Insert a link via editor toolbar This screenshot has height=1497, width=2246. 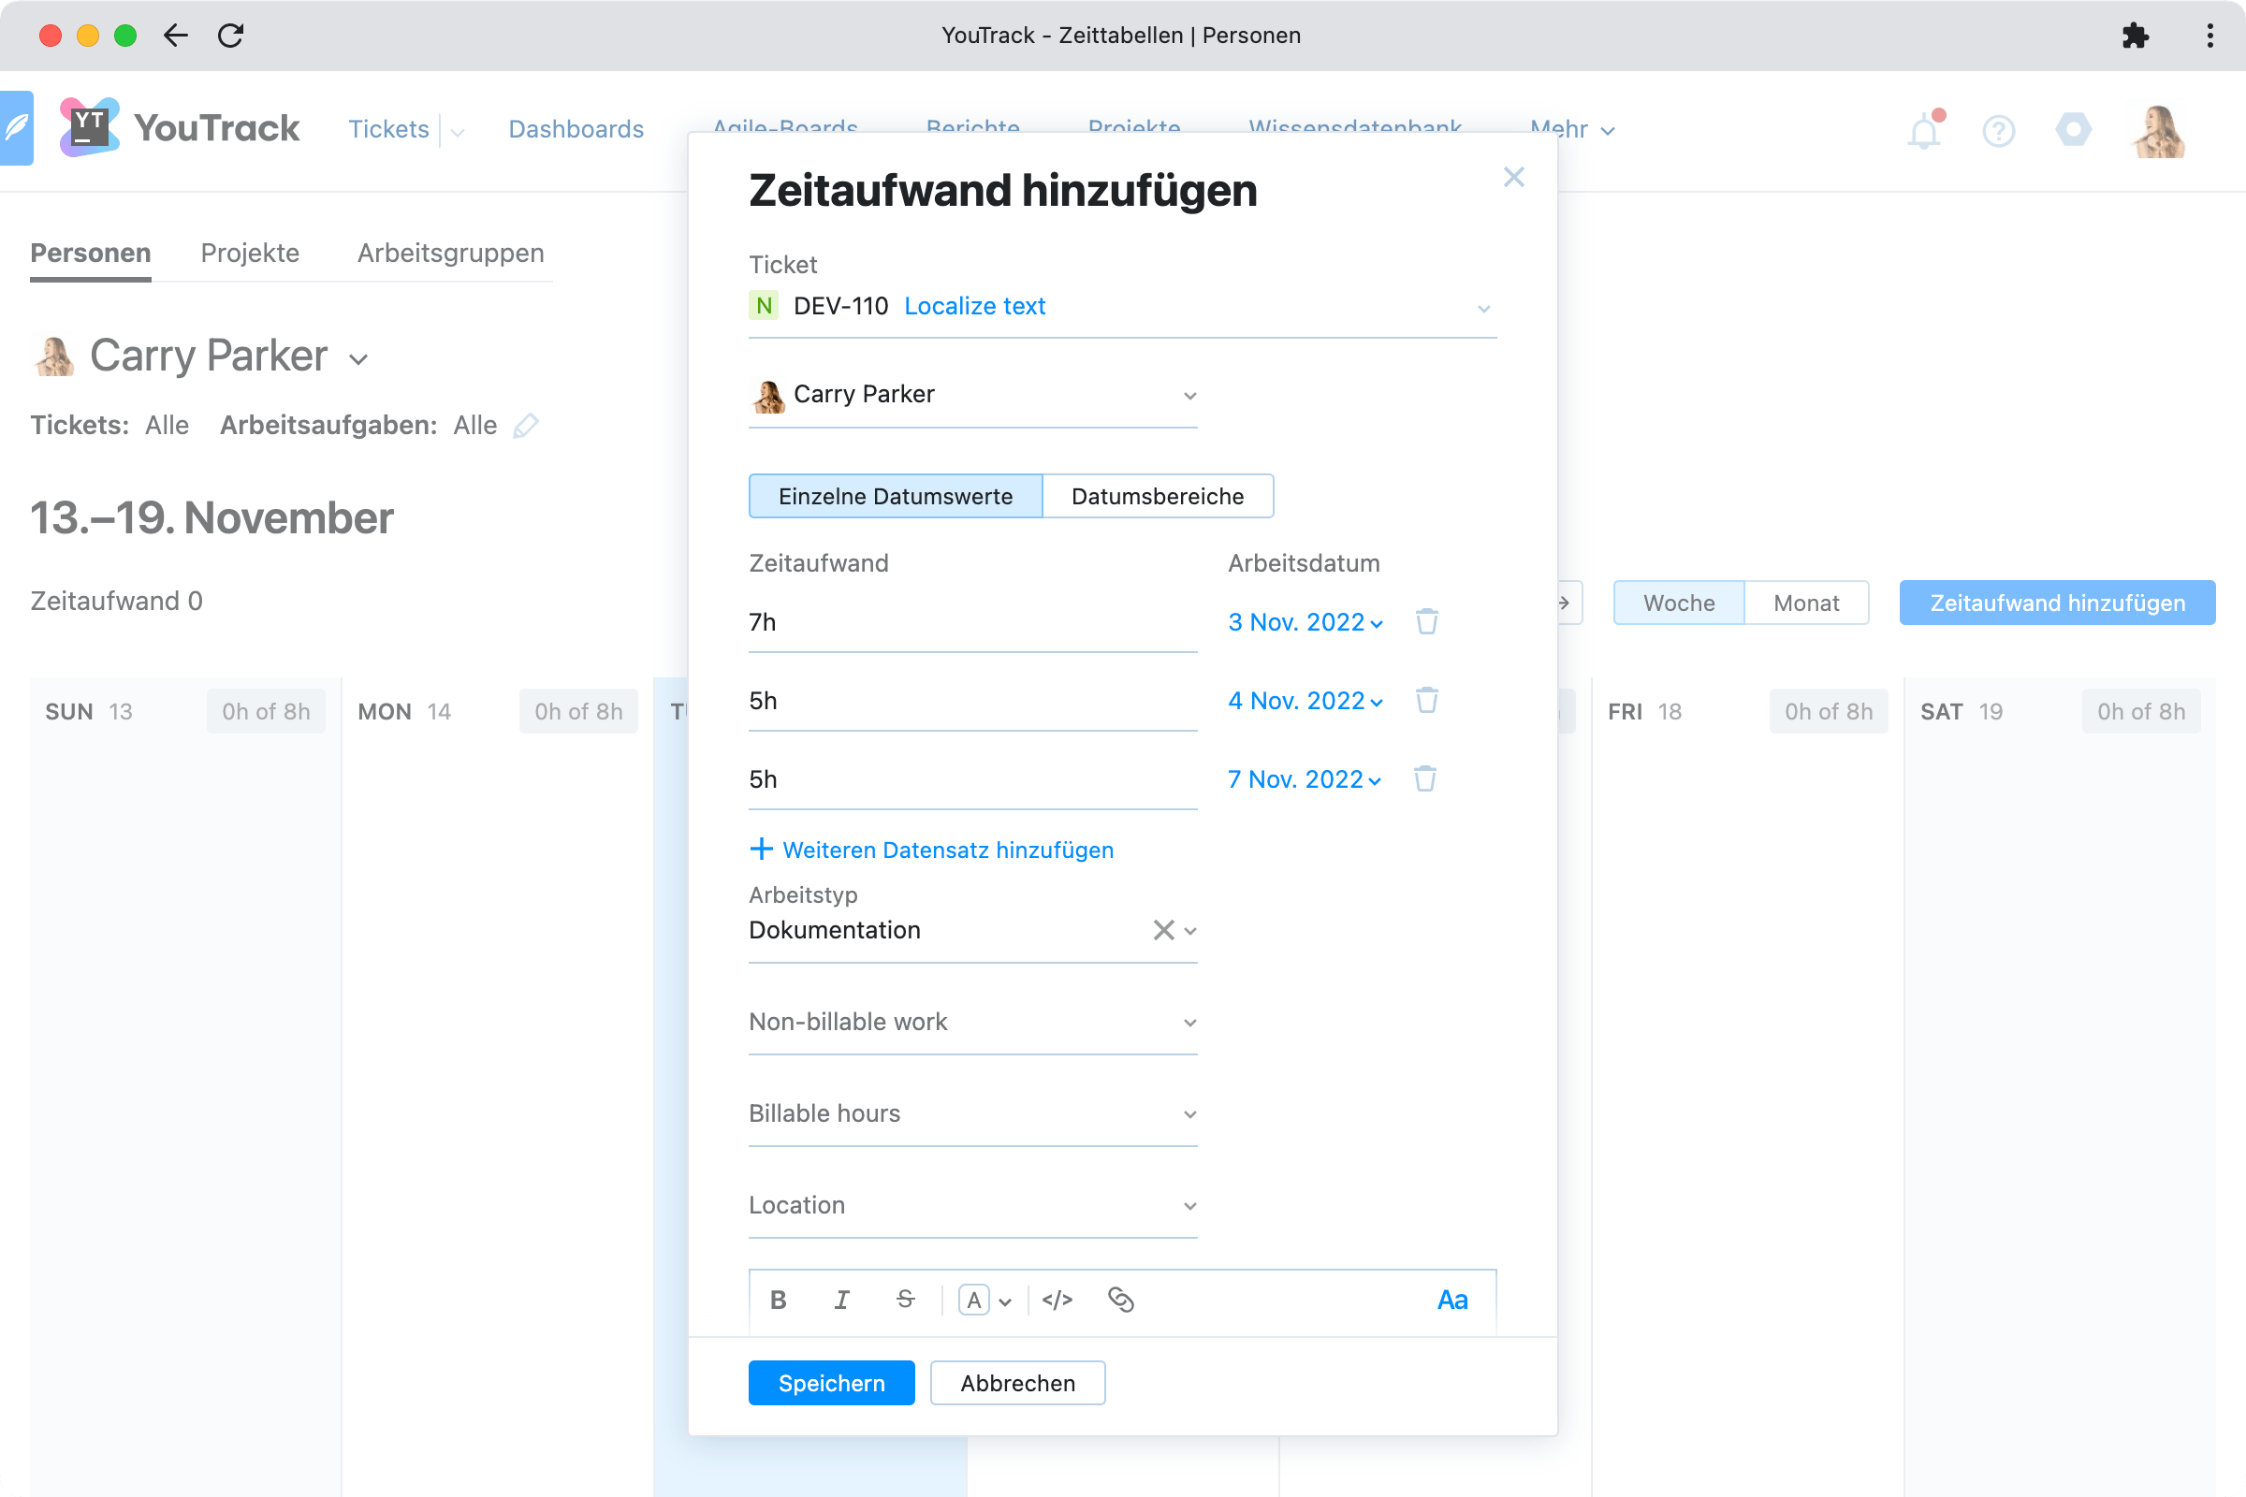pos(1120,1300)
